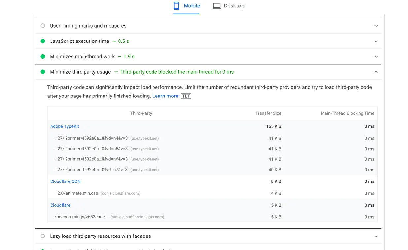Screen dimensions: 408x250
Task: Click gray circle for Lazy load third-party
Action: (x=43, y=236)
